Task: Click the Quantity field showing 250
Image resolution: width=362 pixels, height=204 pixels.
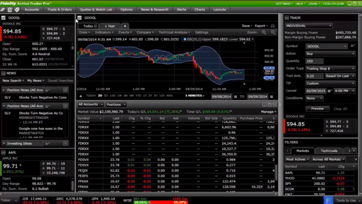Action: pos(314,61)
